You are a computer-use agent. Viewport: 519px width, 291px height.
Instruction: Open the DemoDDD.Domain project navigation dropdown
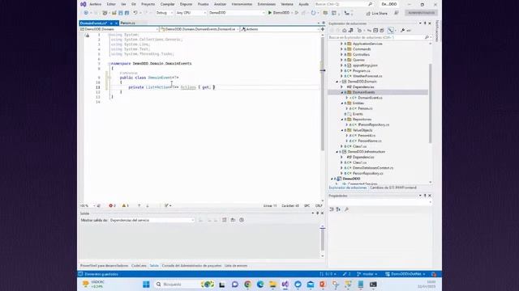coord(119,29)
